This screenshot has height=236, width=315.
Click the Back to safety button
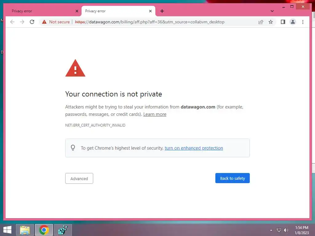[233, 178]
